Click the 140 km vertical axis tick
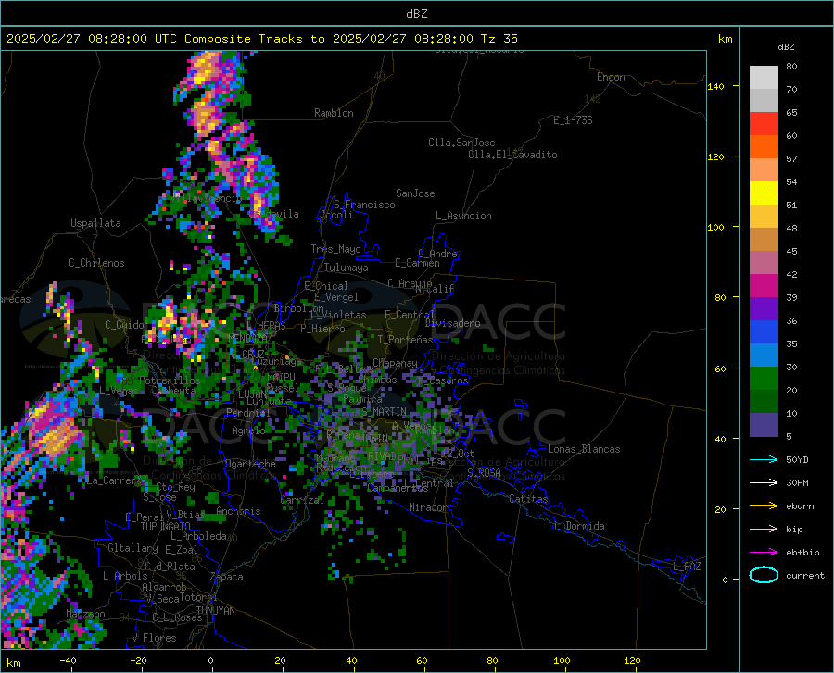834x673 pixels. point(715,86)
